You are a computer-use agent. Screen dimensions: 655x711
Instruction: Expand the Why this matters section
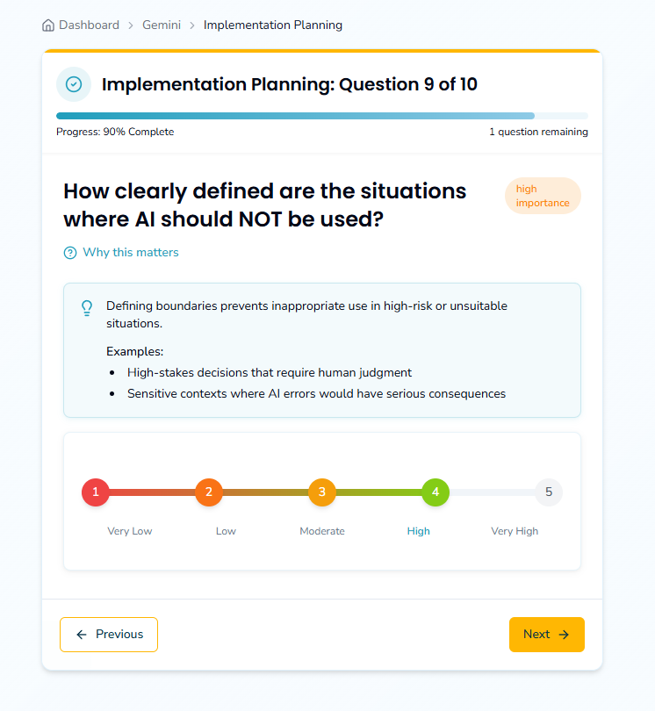pos(130,253)
